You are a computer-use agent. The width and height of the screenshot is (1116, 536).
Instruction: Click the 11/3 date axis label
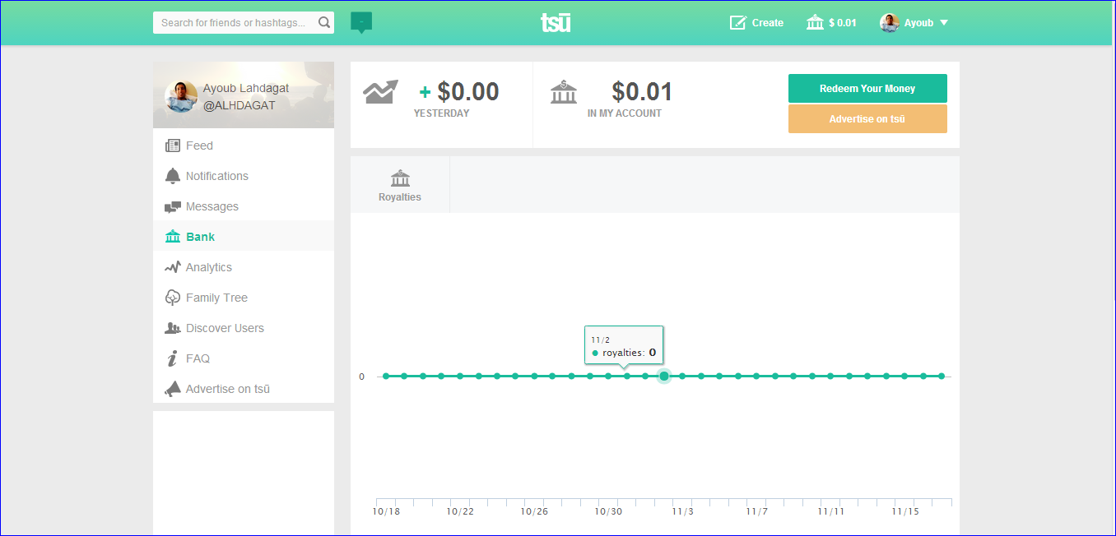(x=682, y=511)
